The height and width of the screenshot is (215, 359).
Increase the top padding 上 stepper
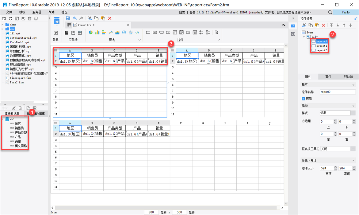click(335, 120)
